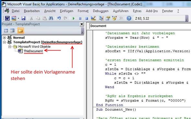Open the Einfügen menu
Viewport: 191px width, 119px height.
[x=66, y=11]
